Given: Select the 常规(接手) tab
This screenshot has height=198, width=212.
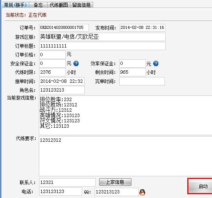Looking at the screenshot, I should [x=15, y=5].
